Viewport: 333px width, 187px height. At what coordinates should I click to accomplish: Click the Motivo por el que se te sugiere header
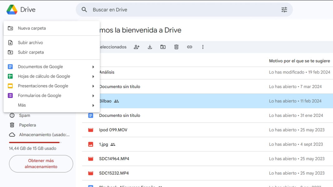click(299, 61)
